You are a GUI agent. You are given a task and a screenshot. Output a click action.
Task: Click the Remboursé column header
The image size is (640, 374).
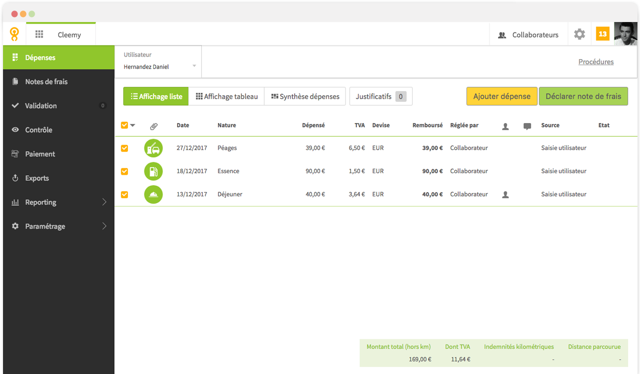428,125
